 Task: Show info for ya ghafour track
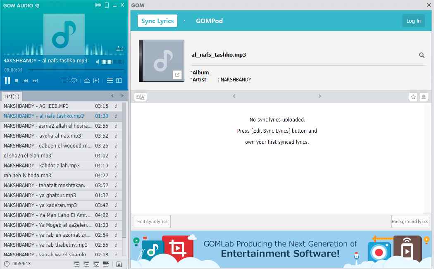click(116, 195)
